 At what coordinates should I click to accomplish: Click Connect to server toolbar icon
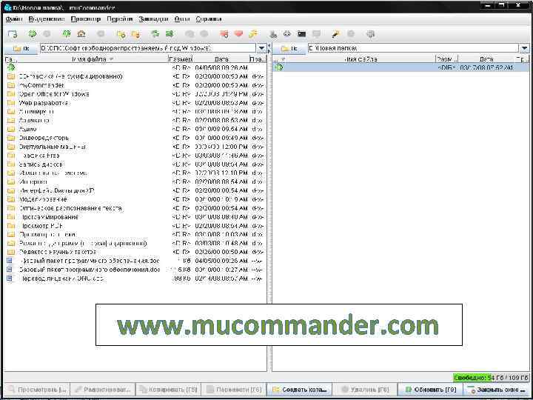(272, 34)
